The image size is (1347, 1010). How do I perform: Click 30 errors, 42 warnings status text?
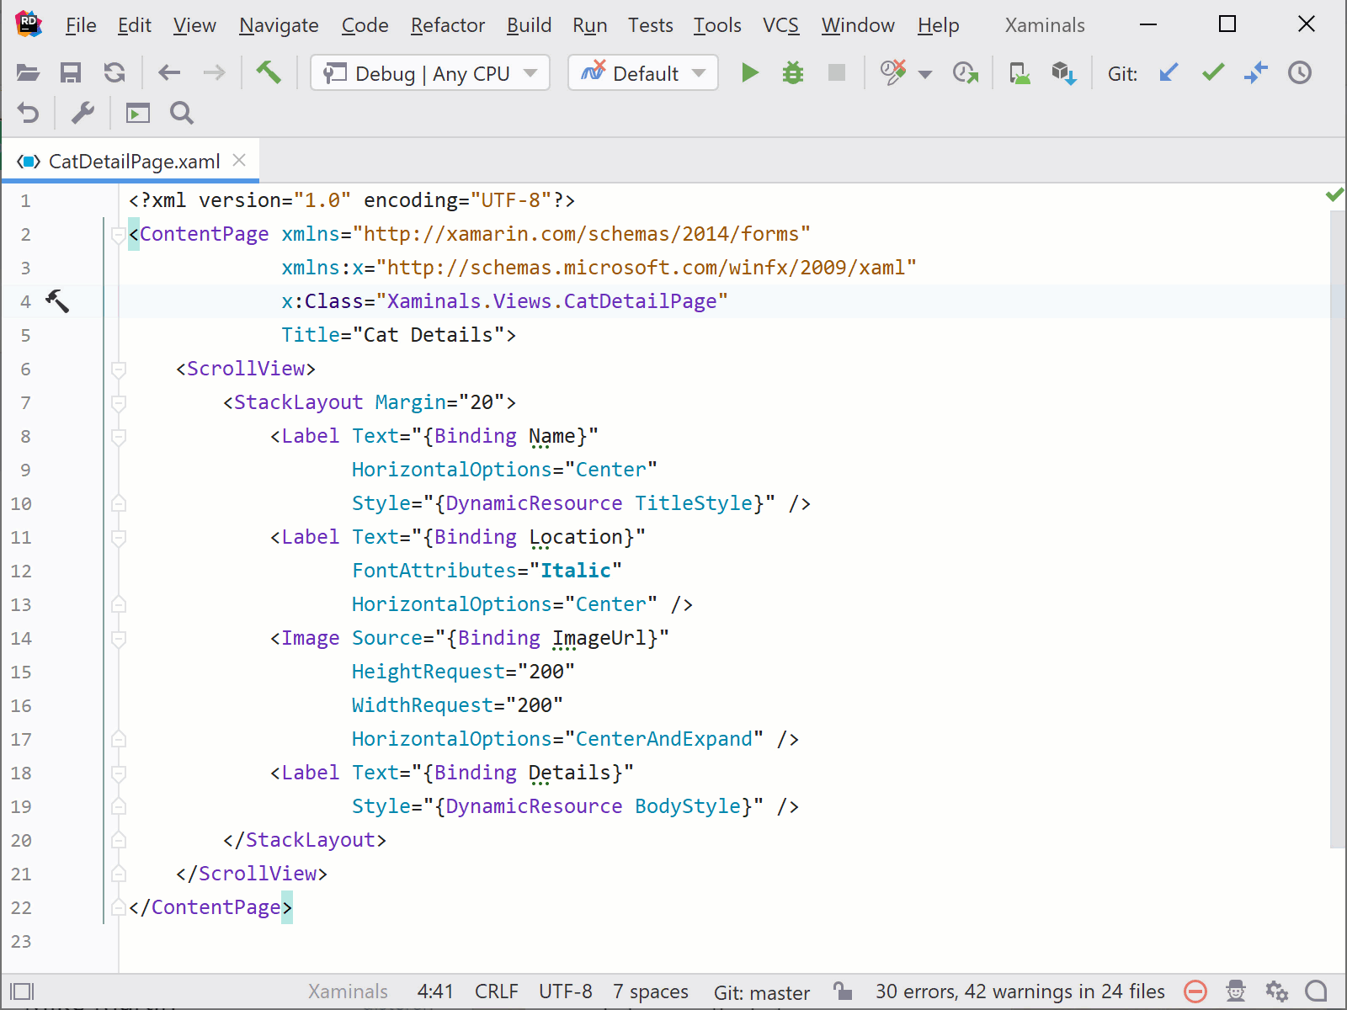1020,991
